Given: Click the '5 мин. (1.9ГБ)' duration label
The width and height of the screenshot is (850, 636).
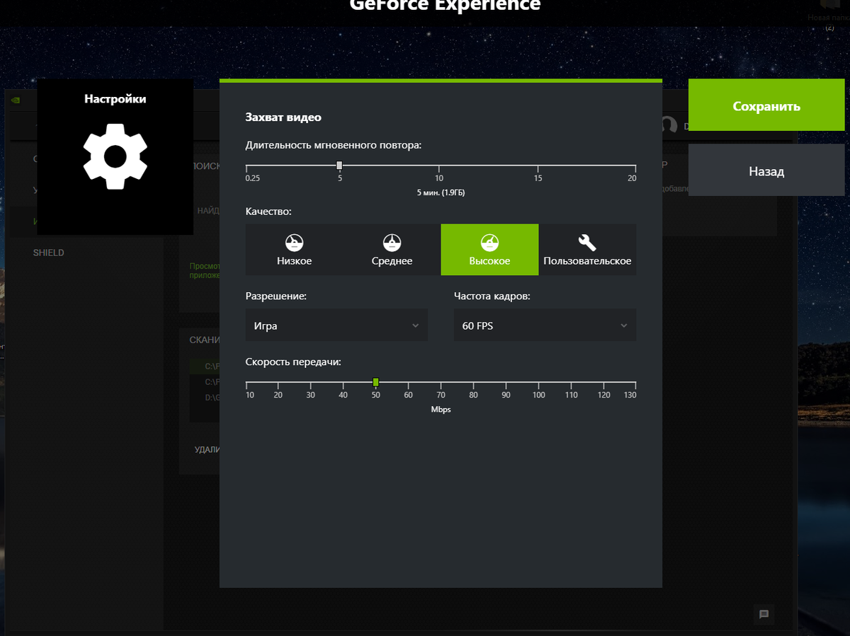Looking at the screenshot, I should tap(441, 192).
